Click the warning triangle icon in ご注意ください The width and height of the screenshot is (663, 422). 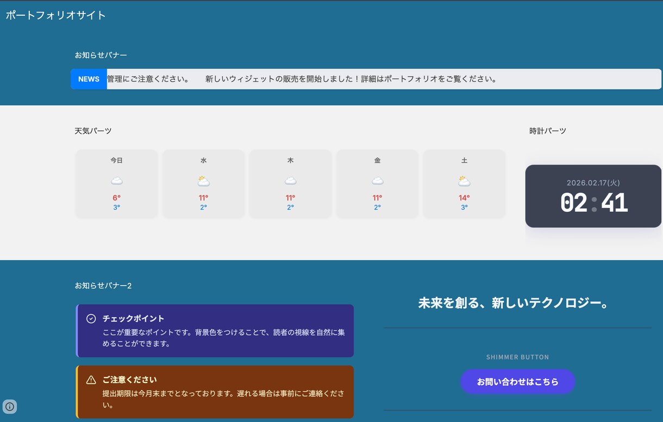click(91, 380)
